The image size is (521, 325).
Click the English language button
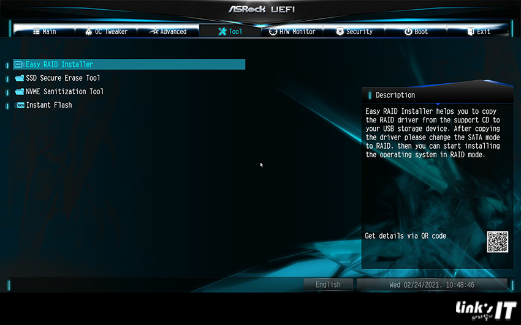[328, 285]
